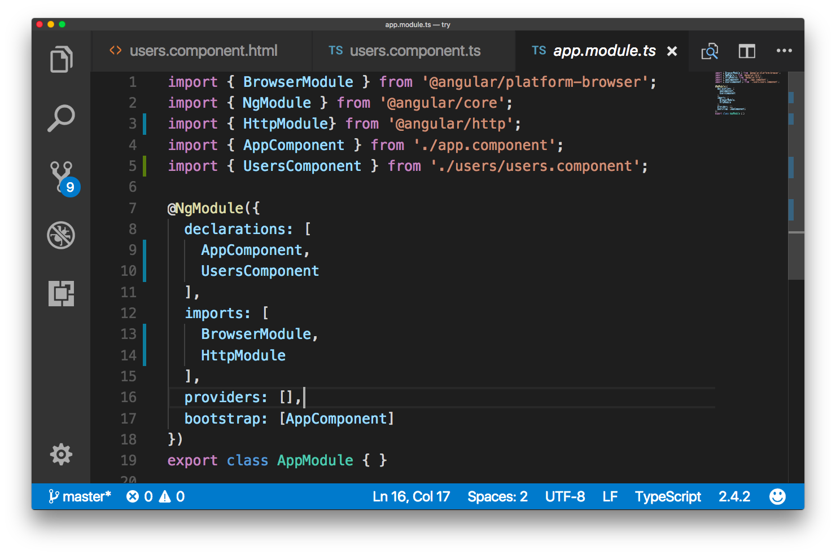836x555 pixels.
Task: Open the Settings gear menu
Action: coord(61,454)
